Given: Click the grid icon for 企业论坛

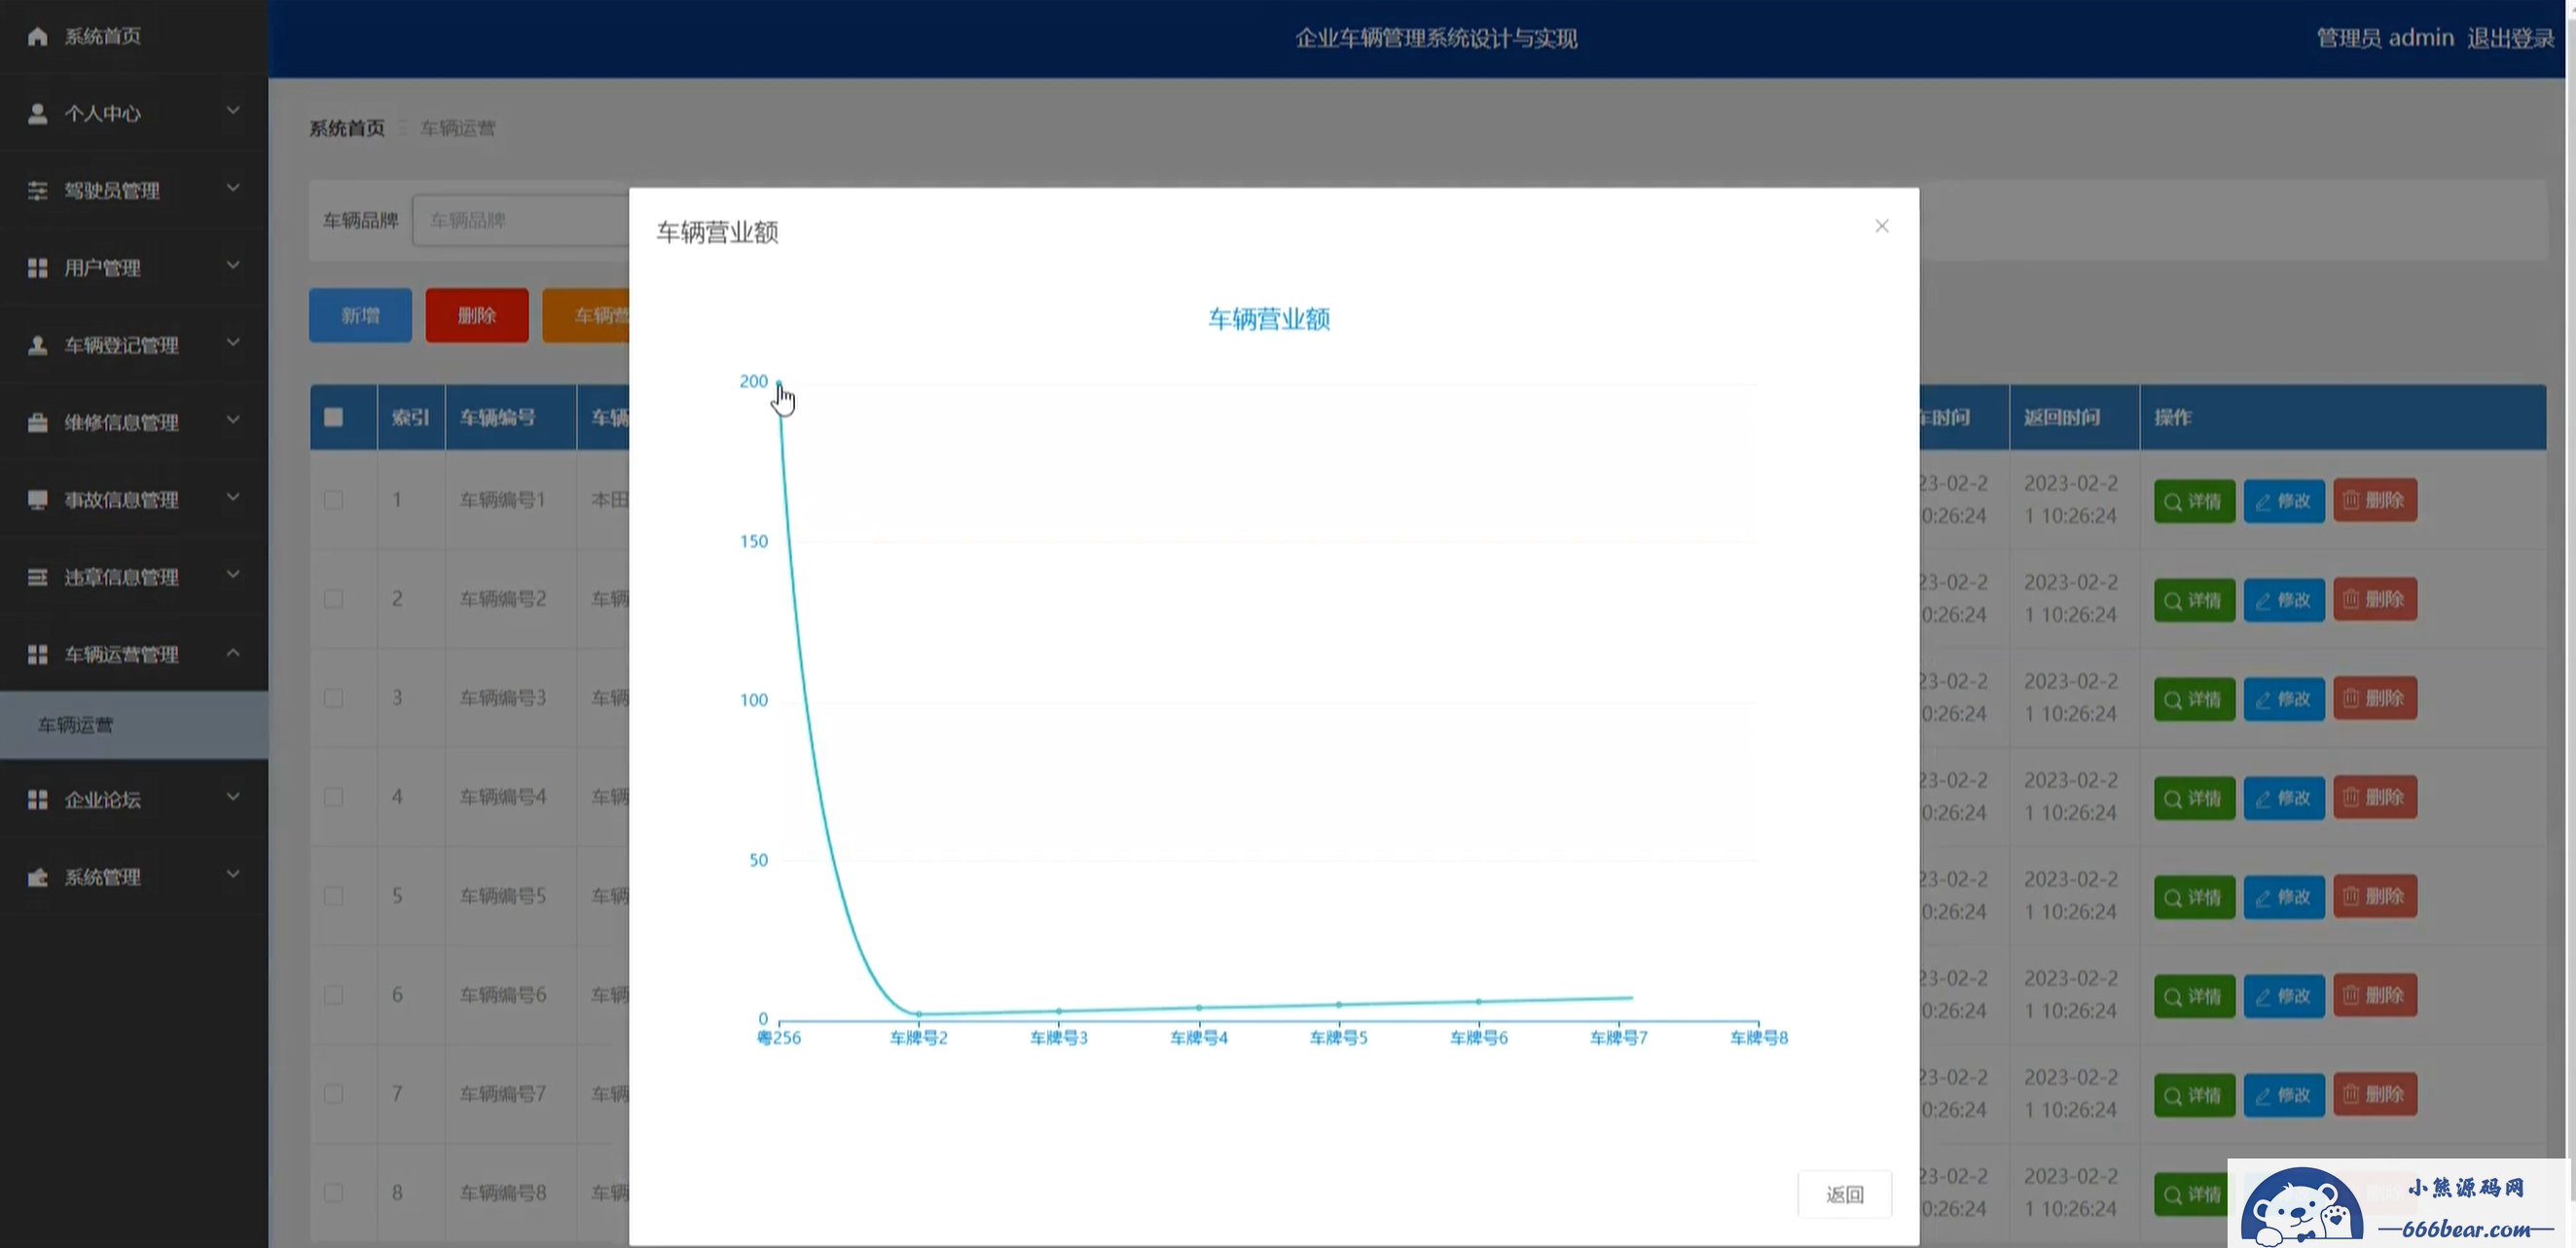Looking at the screenshot, I should point(38,800).
